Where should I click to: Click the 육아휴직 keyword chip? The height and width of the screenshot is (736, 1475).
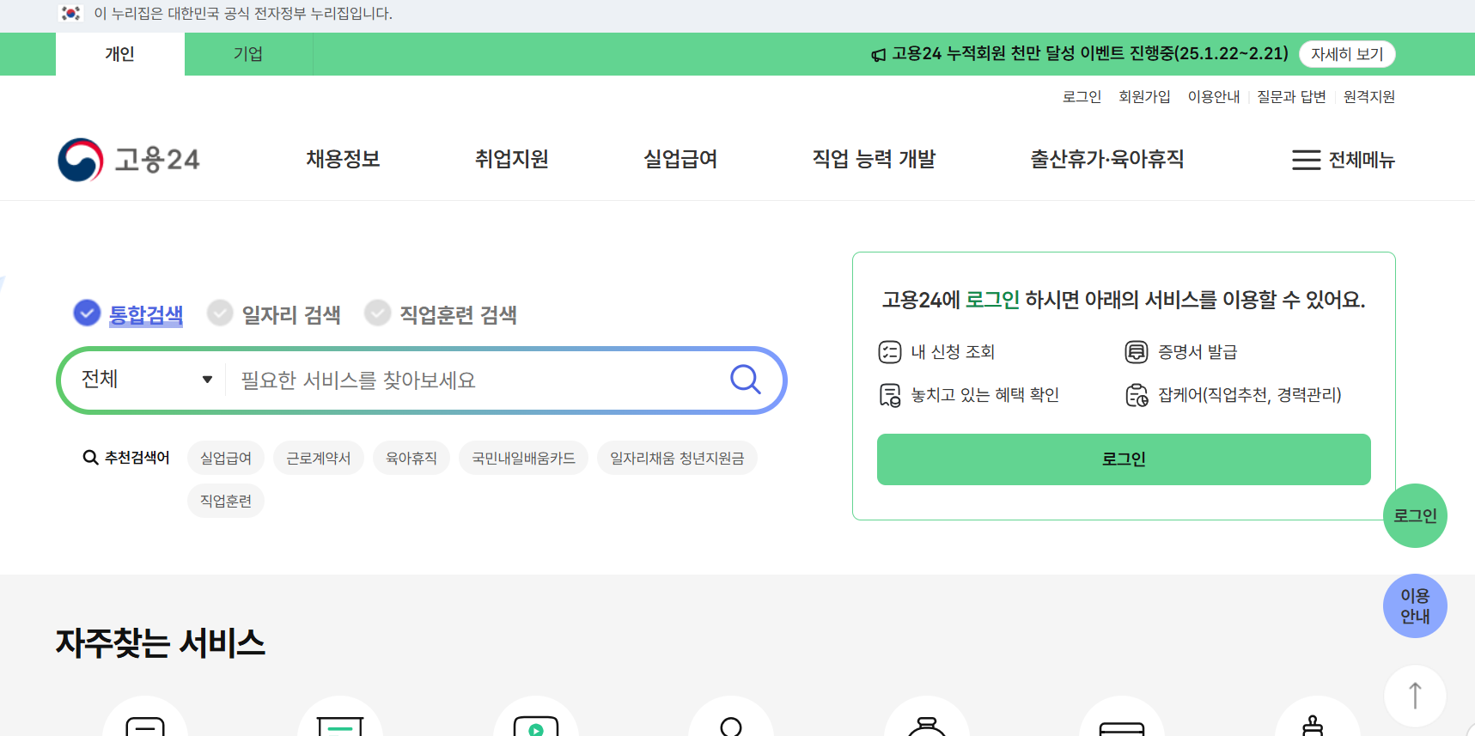(411, 458)
